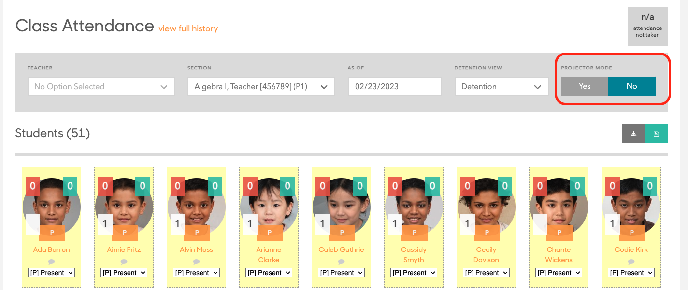Open Codie Kirk's comment bubble icon
Image resolution: width=688 pixels, height=290 pixels.
(631, 262)
